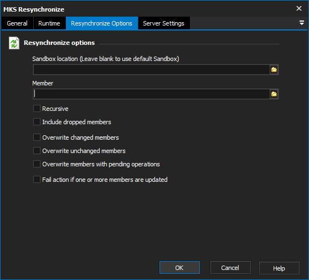Select the Resynchronize Options tab

[x=102, y=23]
